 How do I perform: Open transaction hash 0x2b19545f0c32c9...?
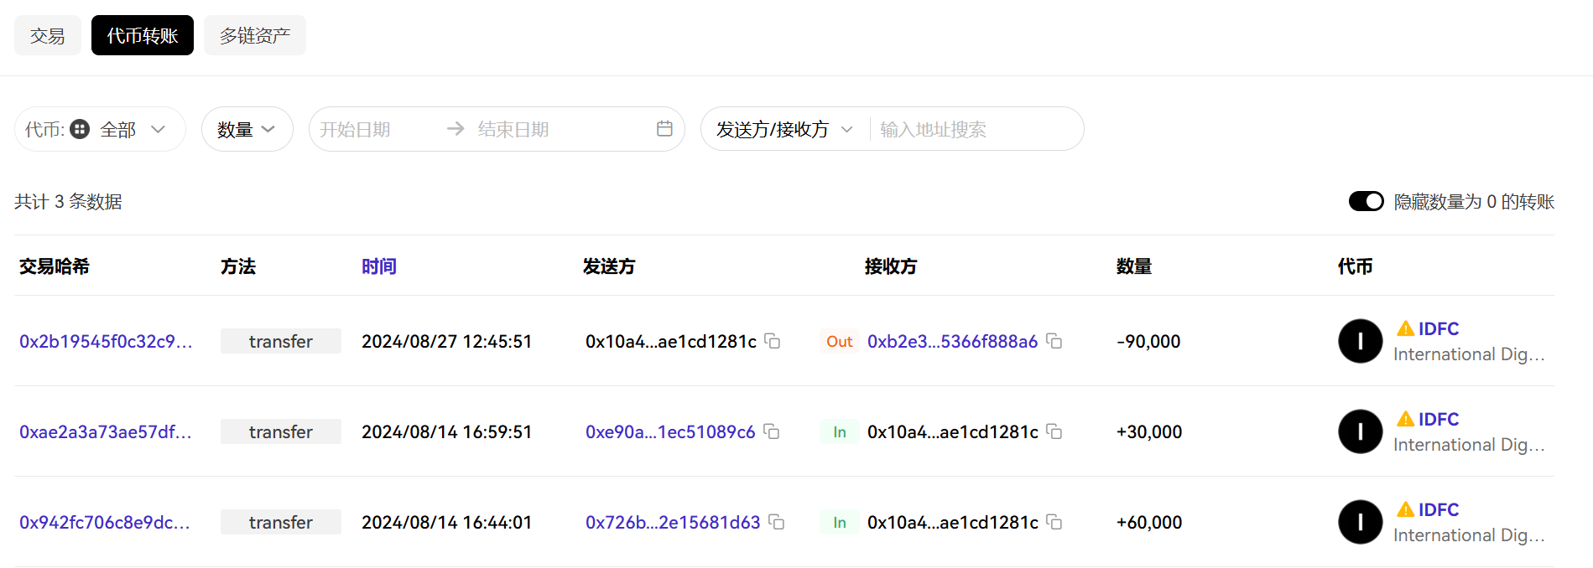pos(106,341)
